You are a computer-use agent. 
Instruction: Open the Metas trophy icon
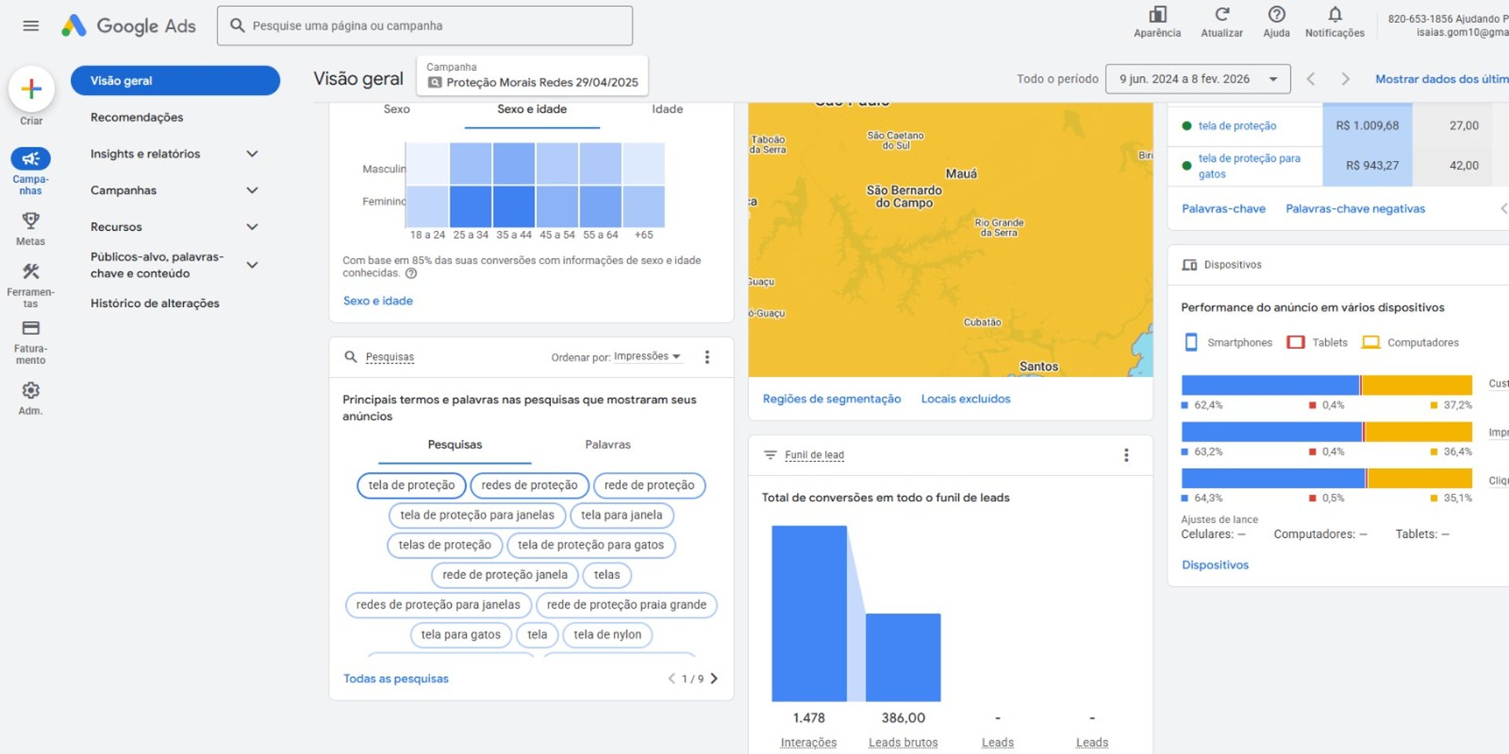31,221
